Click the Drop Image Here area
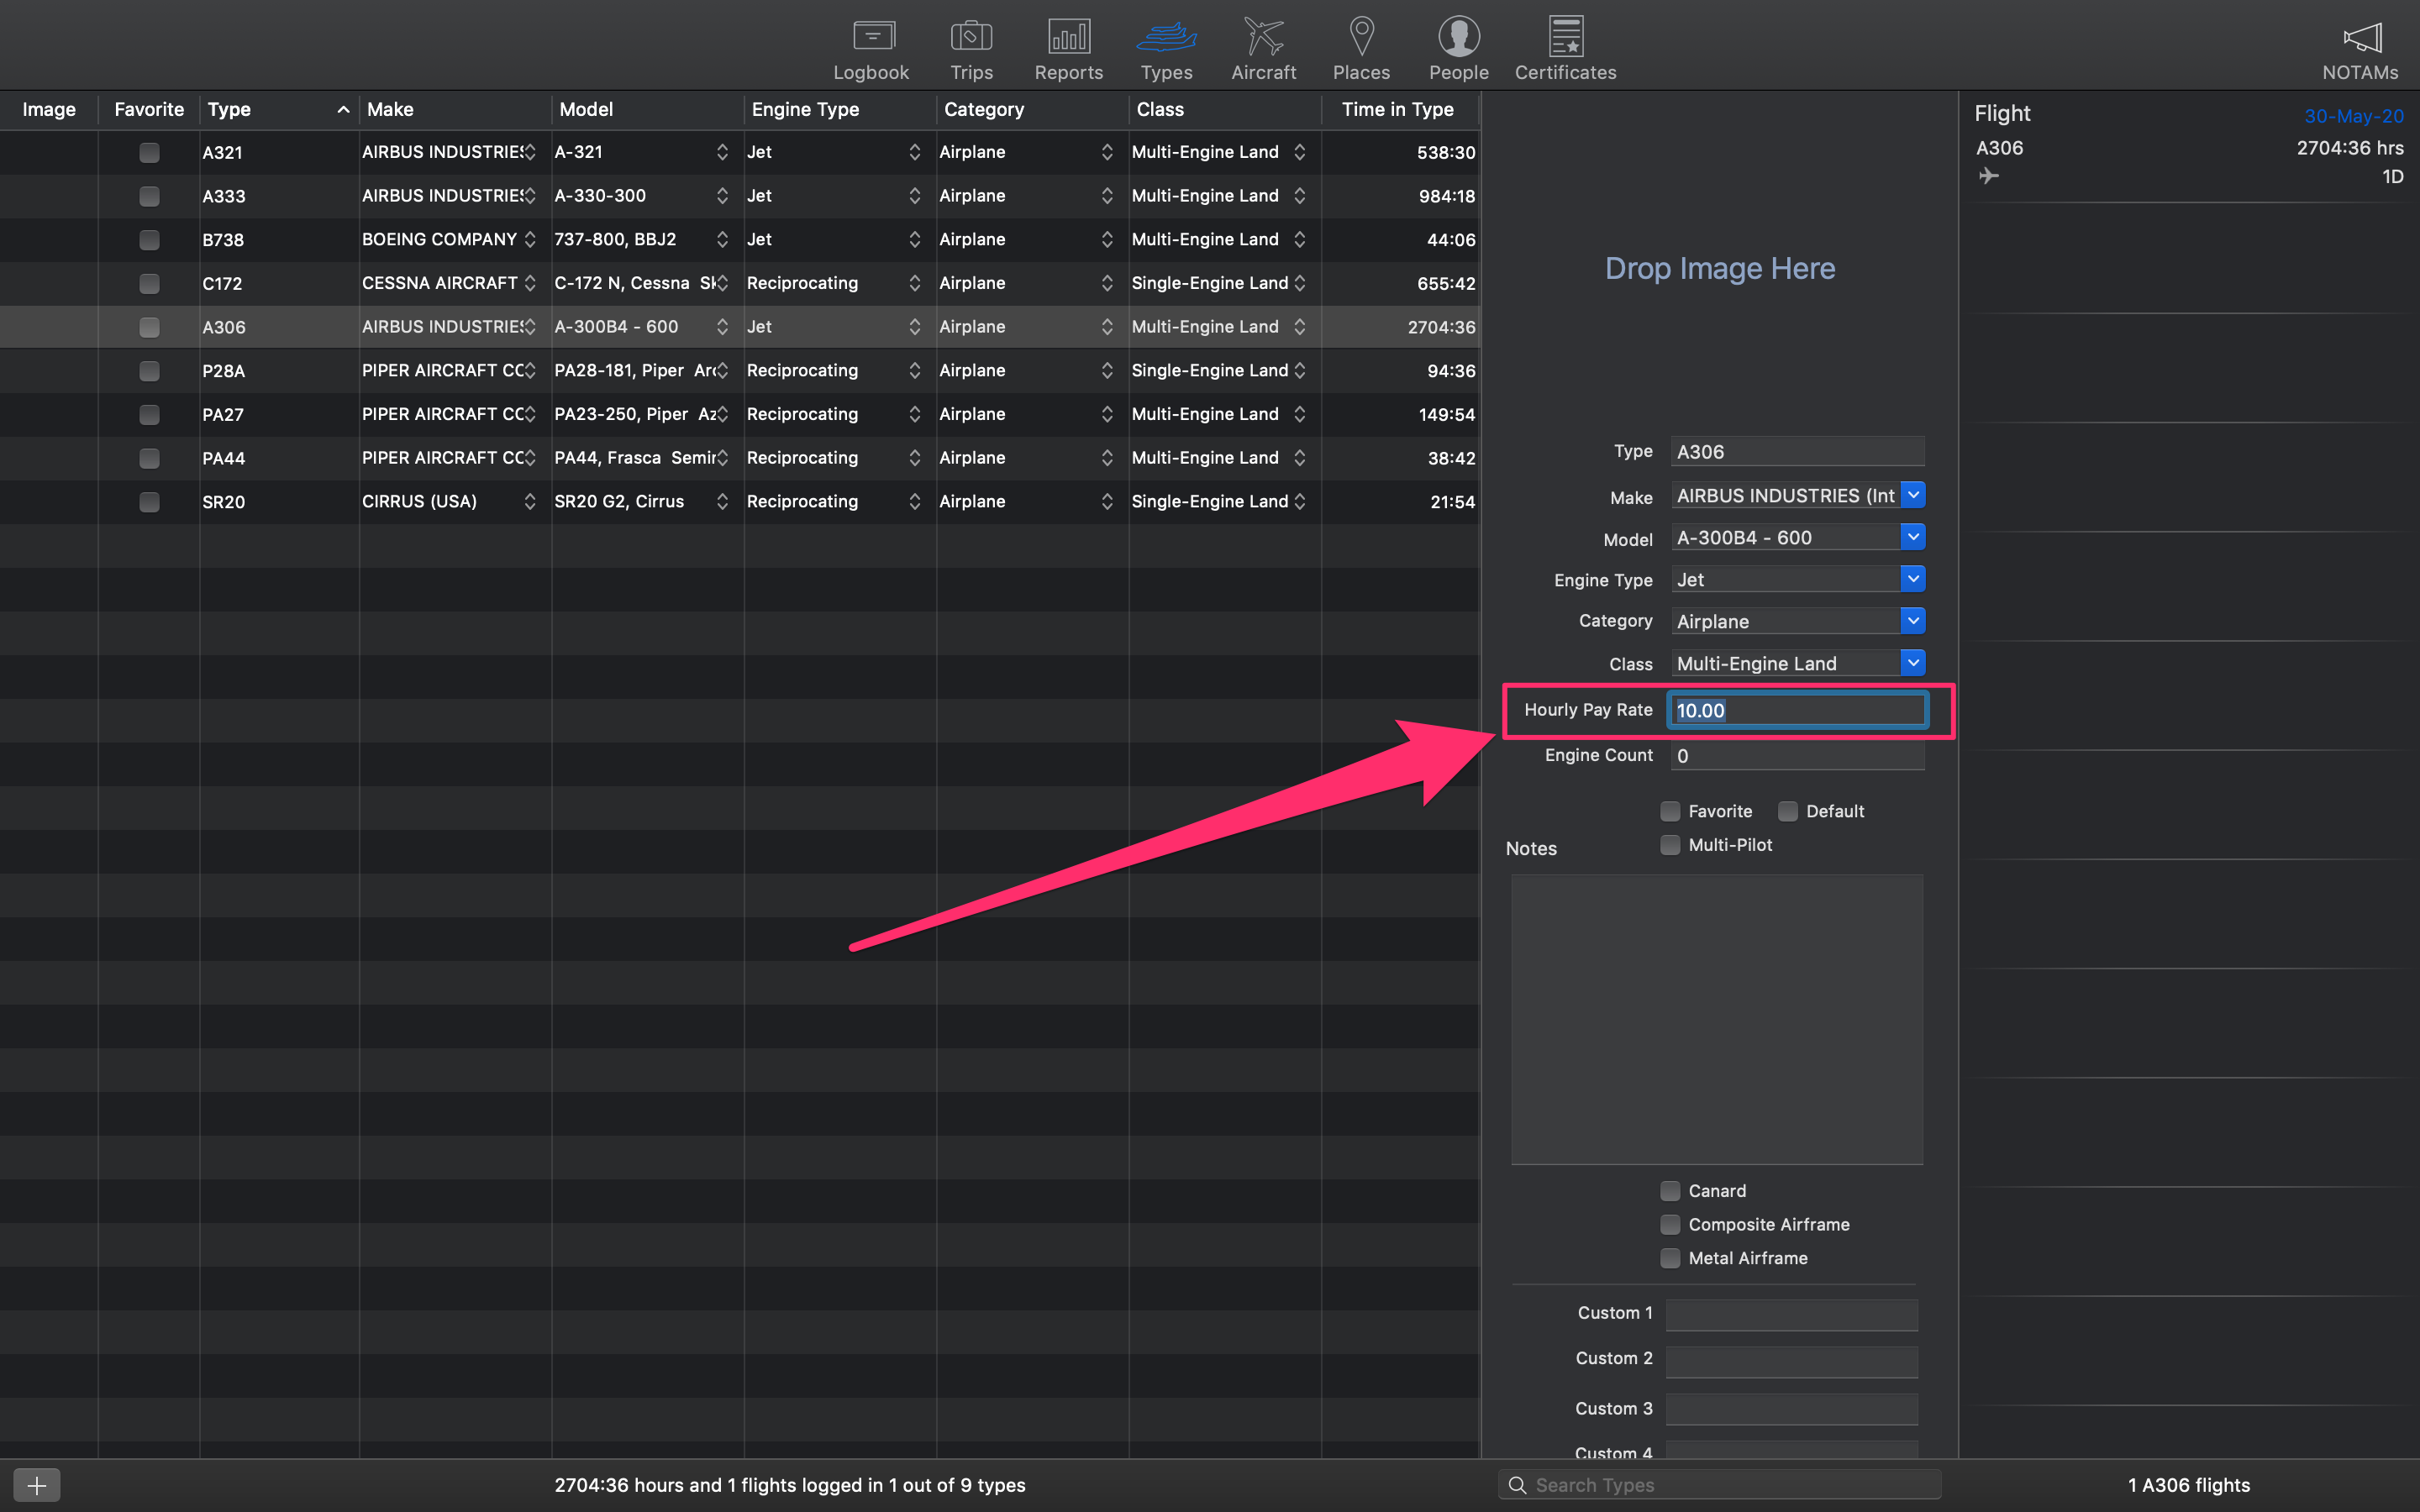Screen dimensions: 2420x1512 click(x=1720, y=268)
